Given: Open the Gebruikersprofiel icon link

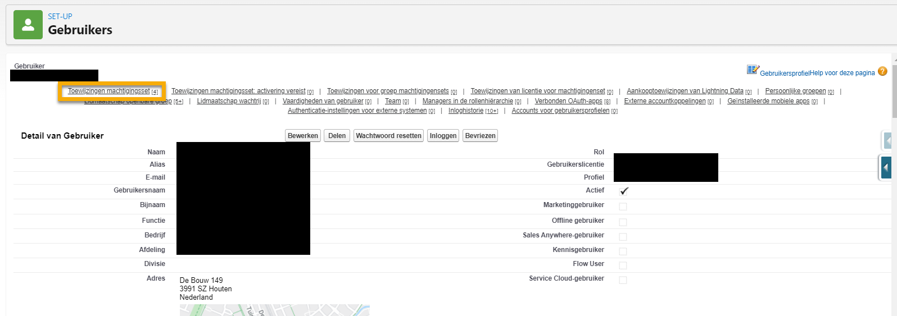Looking at the screenshot, I should 753,70.
